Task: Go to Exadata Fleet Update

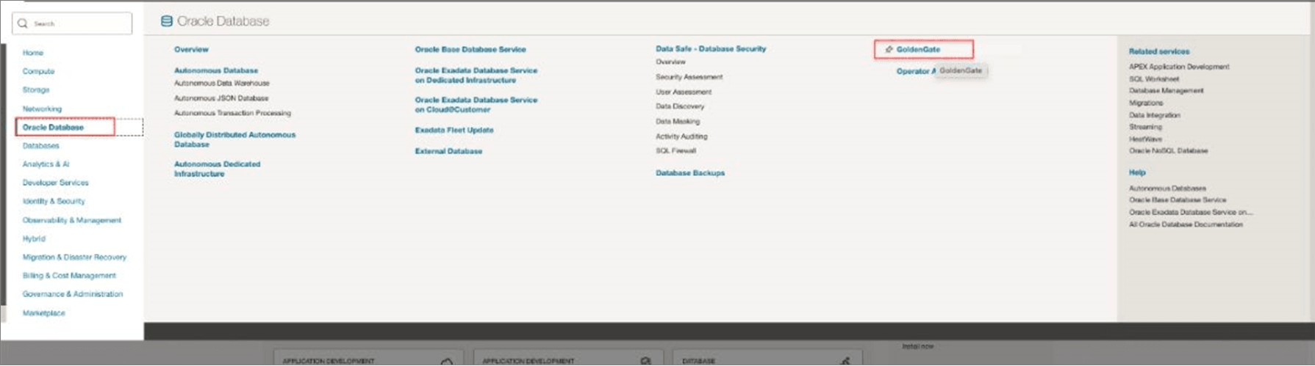Action: point(454,130)
